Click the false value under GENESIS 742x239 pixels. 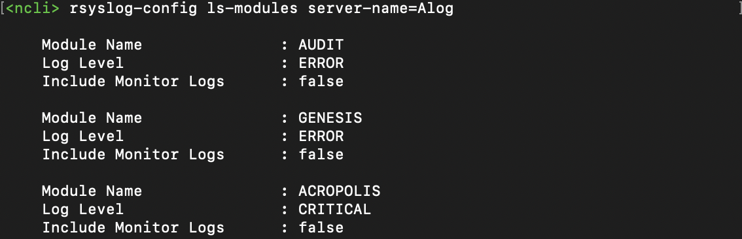click(321, 155)
